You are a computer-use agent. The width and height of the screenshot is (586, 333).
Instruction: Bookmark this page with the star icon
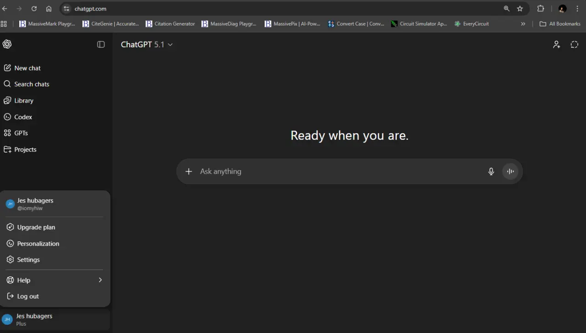coord(520,9)
